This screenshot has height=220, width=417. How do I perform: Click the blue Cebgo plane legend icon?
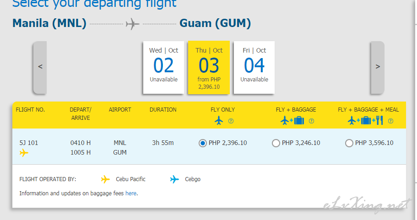tap(174, 179)
